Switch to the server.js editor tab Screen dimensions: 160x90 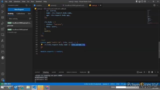(53, 5)
